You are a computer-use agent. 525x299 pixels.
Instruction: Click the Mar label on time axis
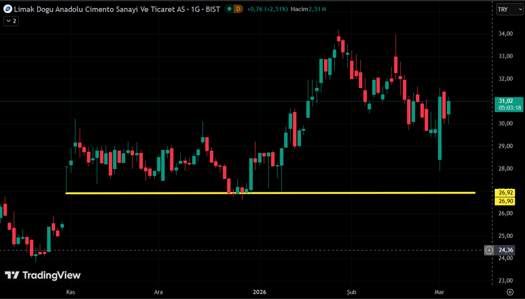(x=439, y=292)
